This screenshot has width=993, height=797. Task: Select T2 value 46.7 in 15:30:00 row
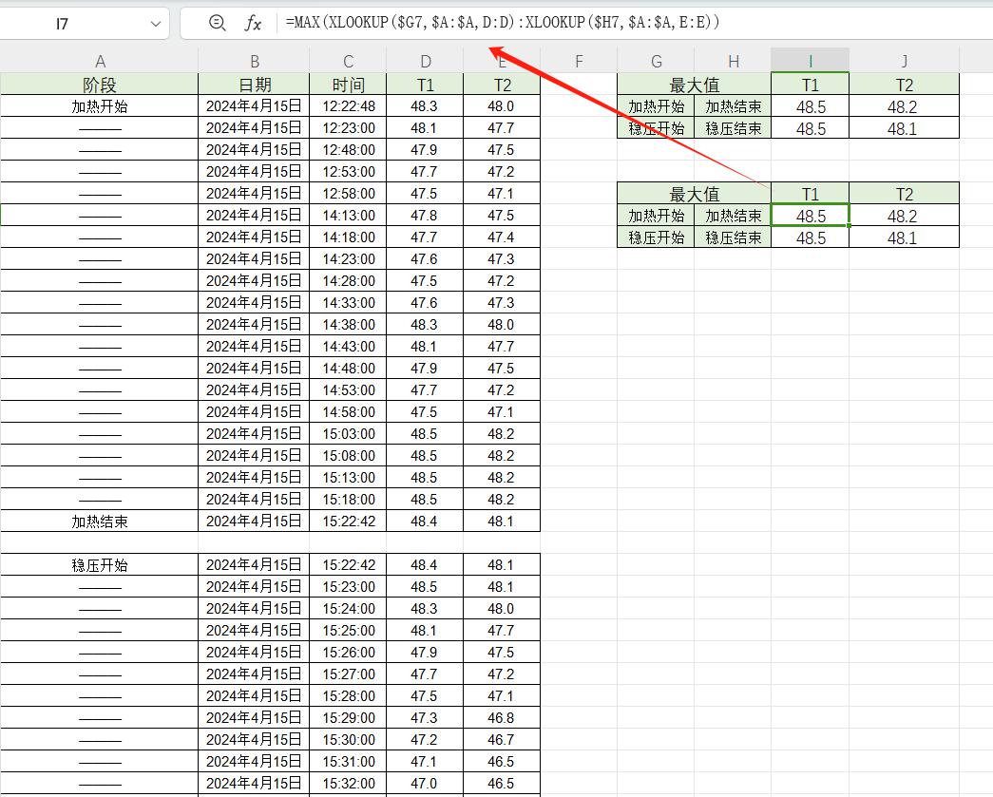502,739
